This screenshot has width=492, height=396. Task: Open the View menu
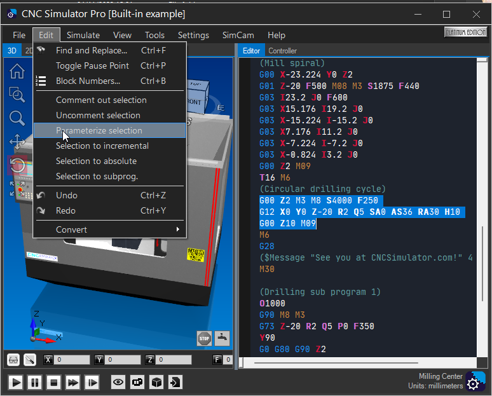point(122,35)
